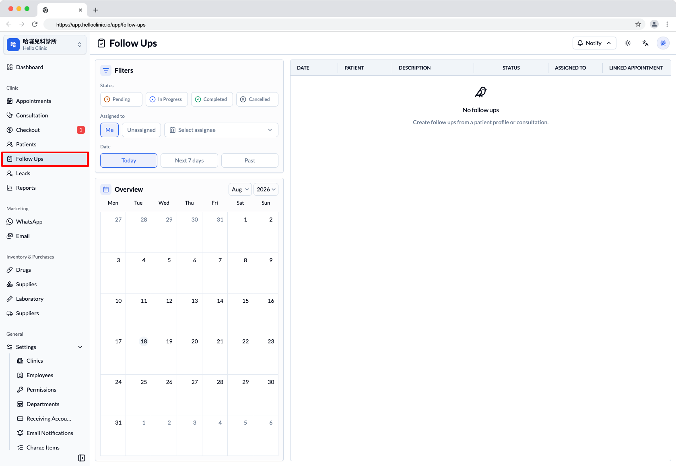Open browser three-dot menu
Image resolution: width=676 pixels, height=466 pixels.
(667, 24)
